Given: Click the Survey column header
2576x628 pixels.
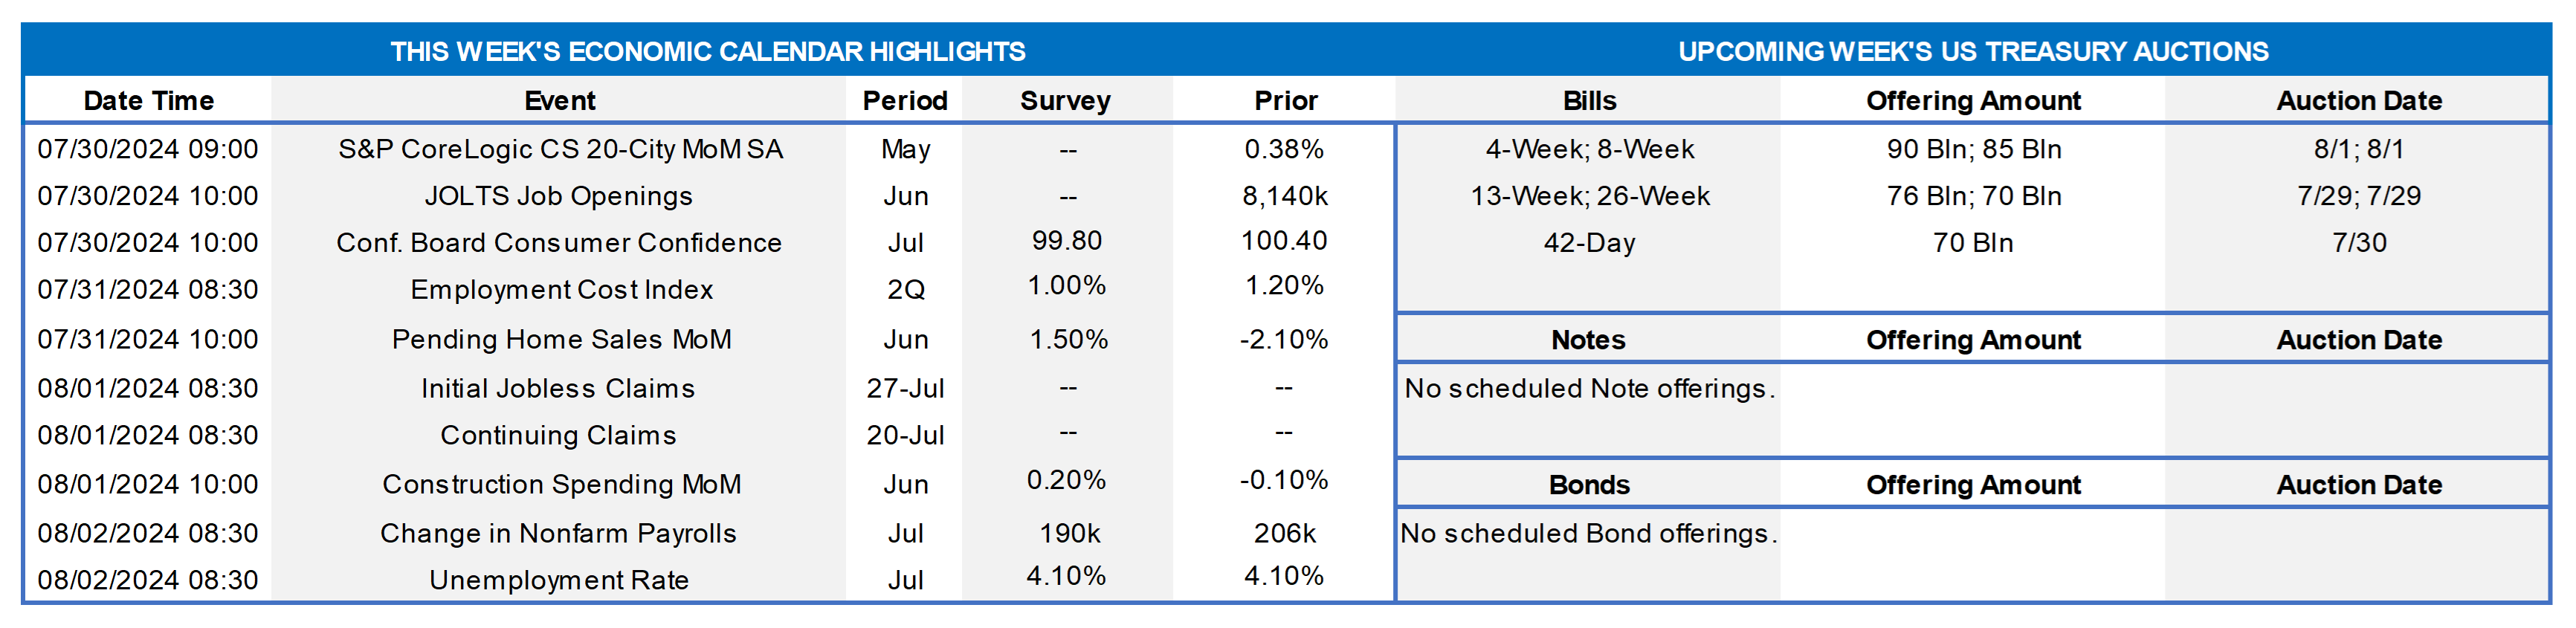Looking at the screenshot, I should 1065,101.
